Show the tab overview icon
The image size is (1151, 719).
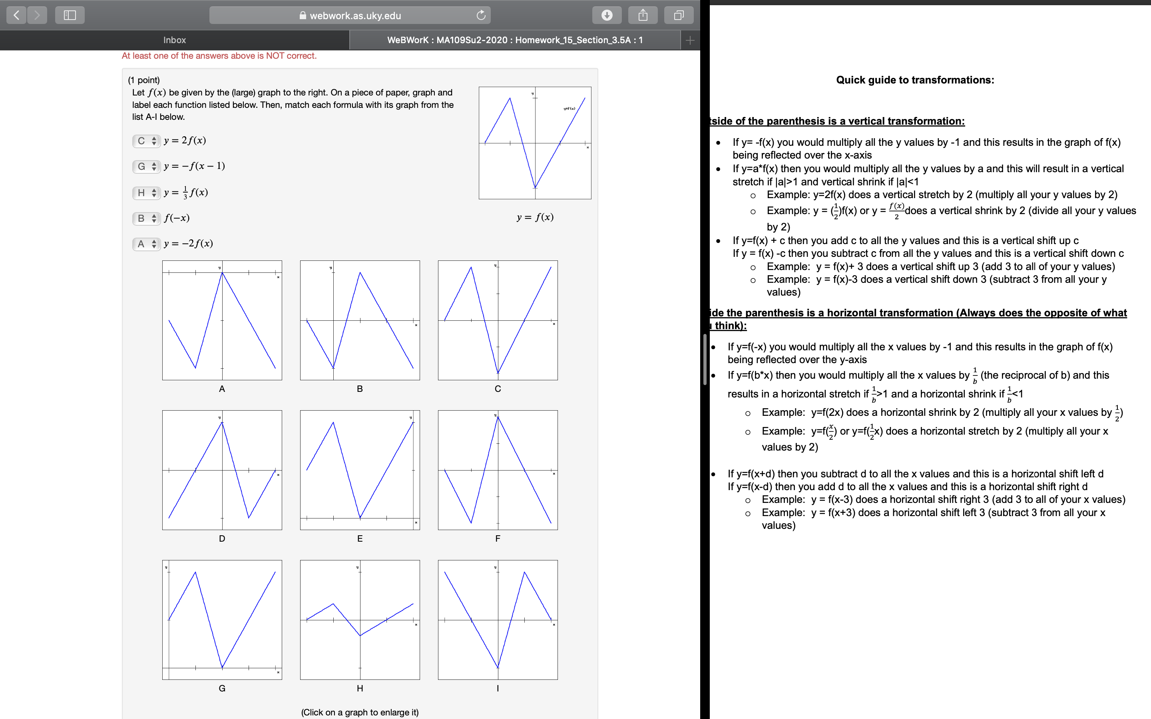(x=679, y=15)
